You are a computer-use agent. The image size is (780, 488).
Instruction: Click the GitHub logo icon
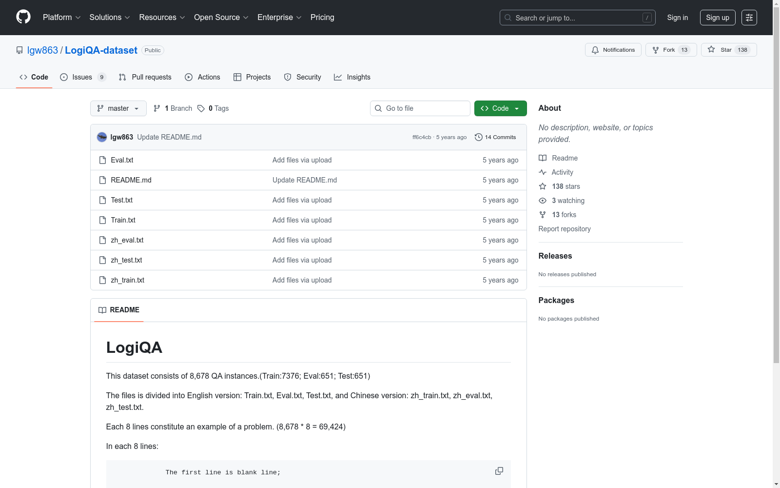coord(23,17)
